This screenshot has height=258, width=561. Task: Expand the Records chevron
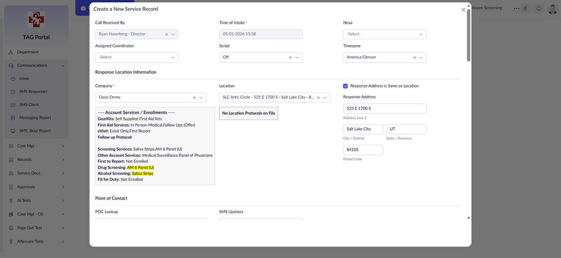point(63,160)
